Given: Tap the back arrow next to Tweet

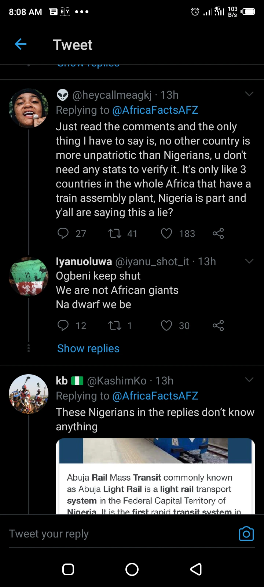Looking at the screenshot, I should pyautogui.click(x=21, y=44).
